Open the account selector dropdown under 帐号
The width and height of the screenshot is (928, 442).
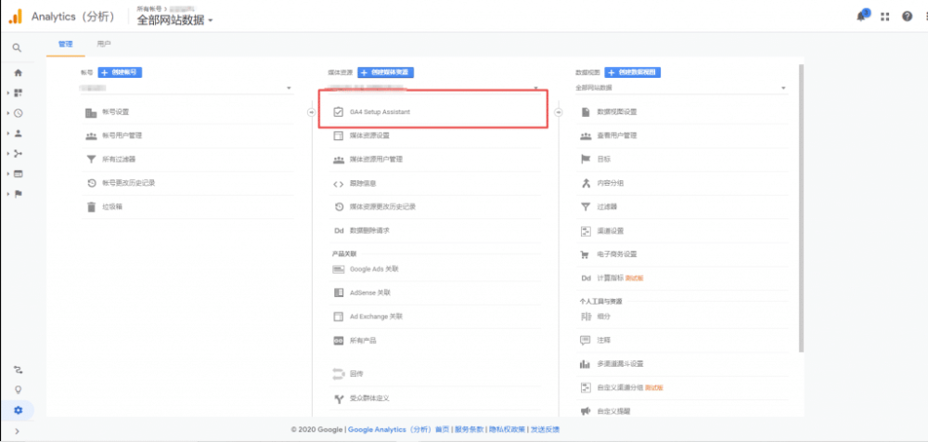[186, 88]
